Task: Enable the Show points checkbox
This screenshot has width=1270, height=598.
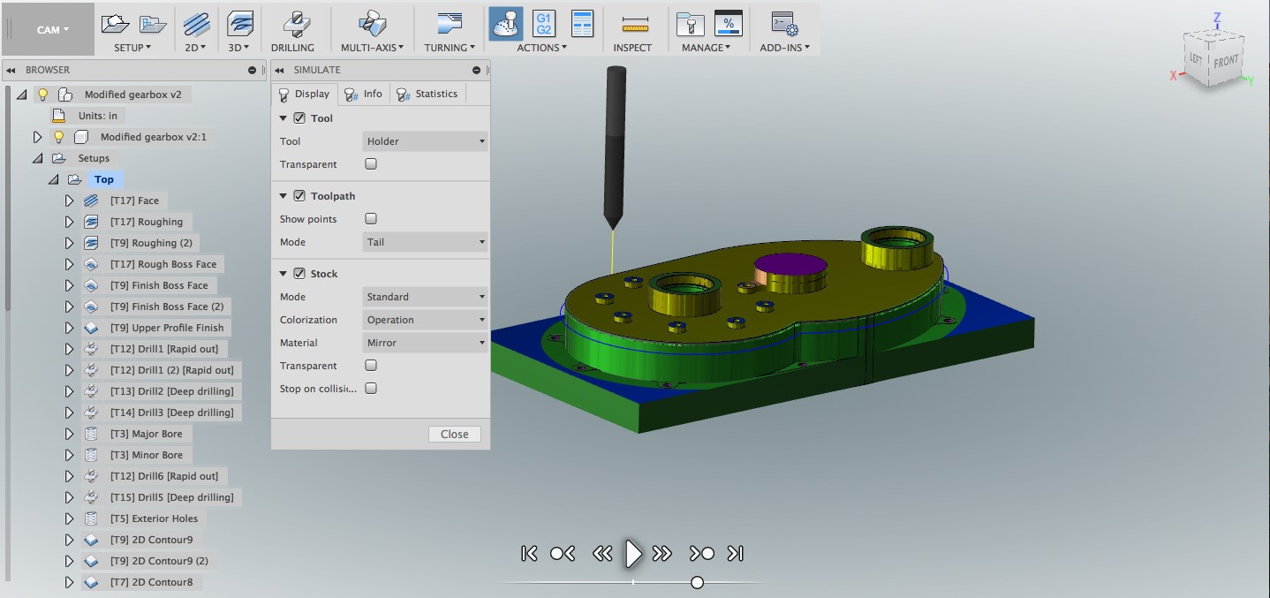Action: 370,218
